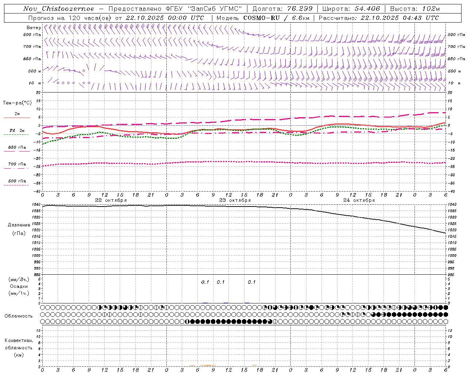Click the latitude value Широта: 54.406

pos(351,9)
